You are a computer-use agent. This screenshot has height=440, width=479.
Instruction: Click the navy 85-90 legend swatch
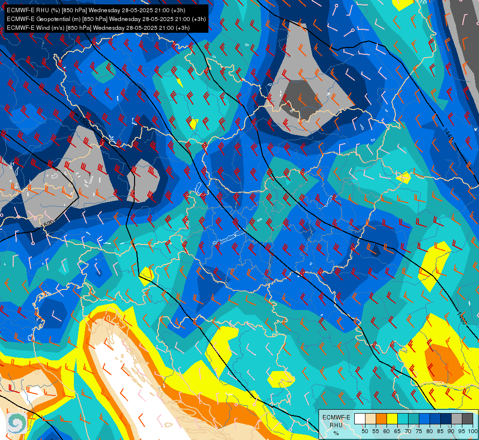[446, 418]
